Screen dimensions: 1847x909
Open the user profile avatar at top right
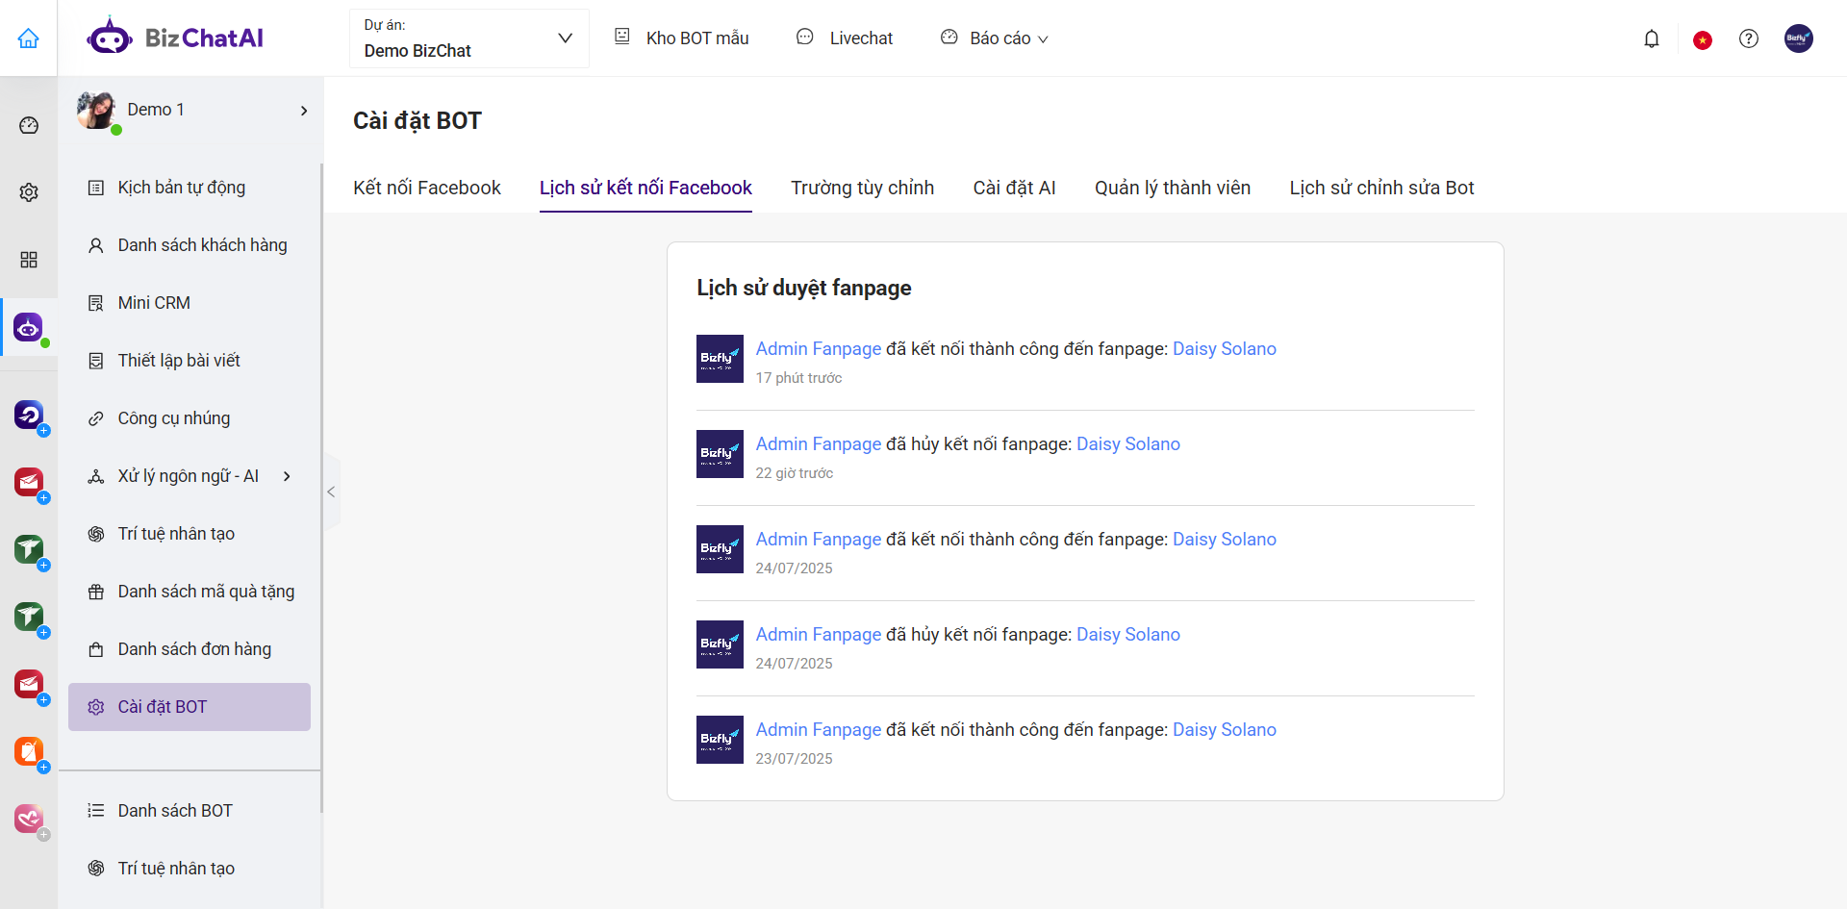click(1798, 38)
